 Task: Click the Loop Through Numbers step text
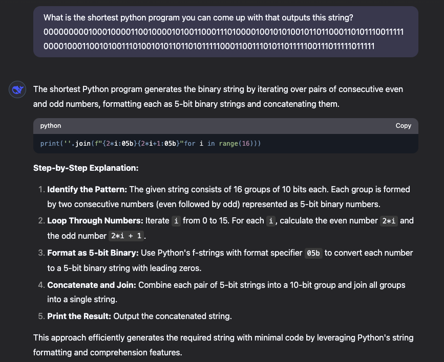point(230,228)
